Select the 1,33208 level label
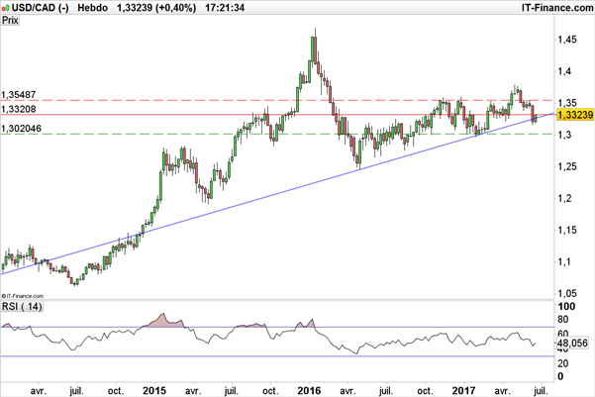 point(19,109)
